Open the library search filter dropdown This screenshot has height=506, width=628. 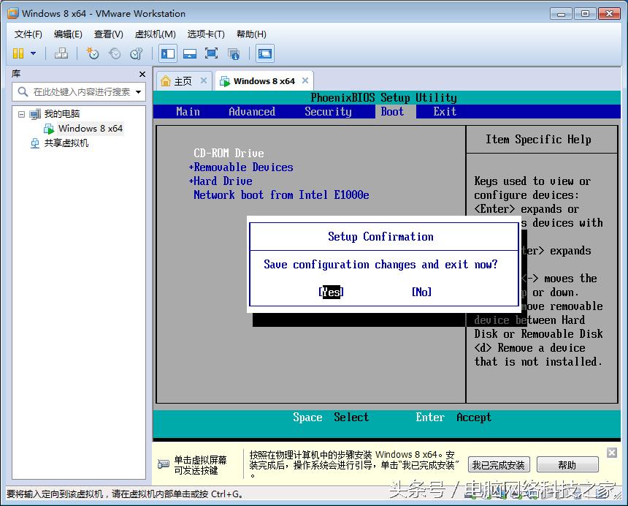pyautogui.click(x=139, y=92)
